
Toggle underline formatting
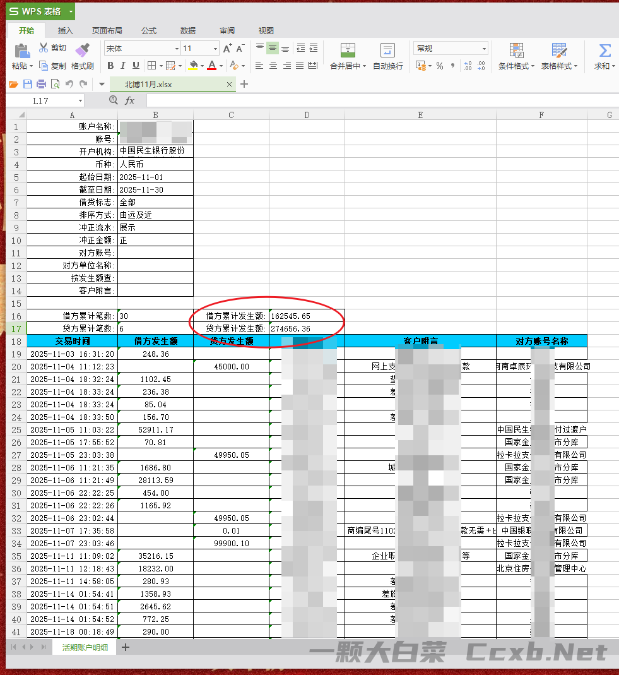(x=135, y=65)
